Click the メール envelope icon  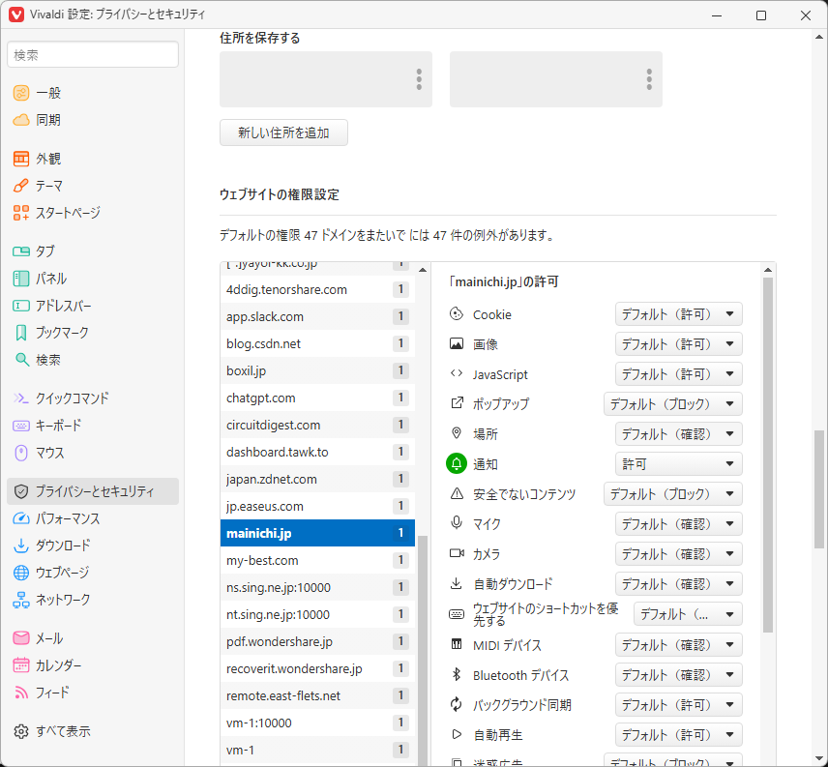coord(21,638)
